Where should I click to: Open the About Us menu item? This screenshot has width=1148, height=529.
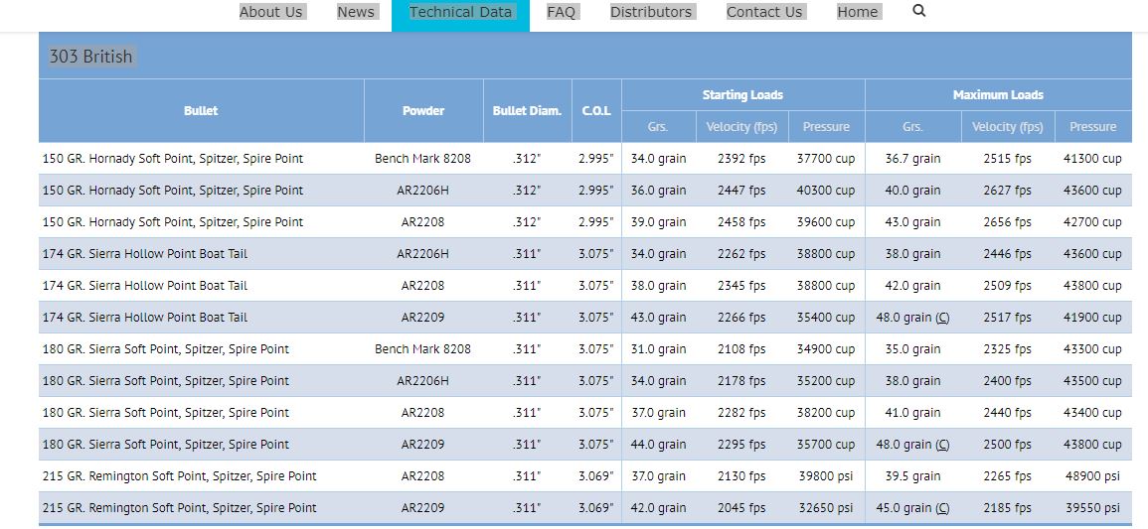[x=271, y=12]
